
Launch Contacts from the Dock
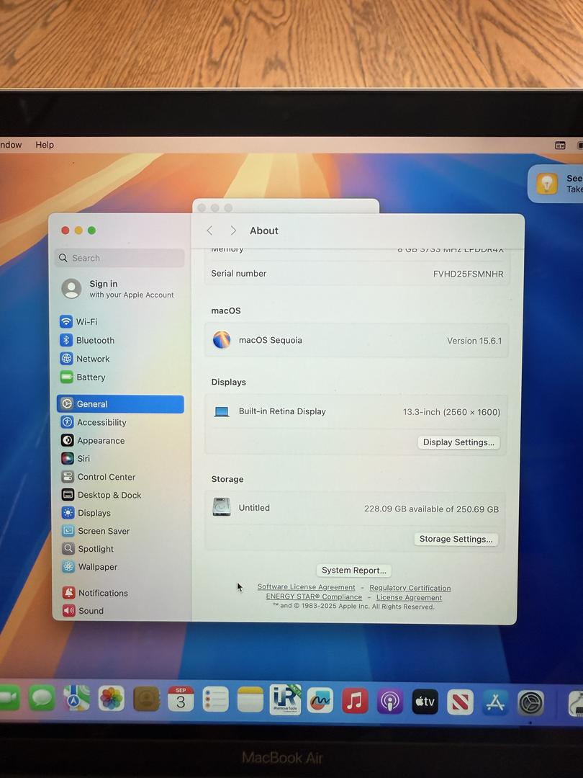(146, 699)
